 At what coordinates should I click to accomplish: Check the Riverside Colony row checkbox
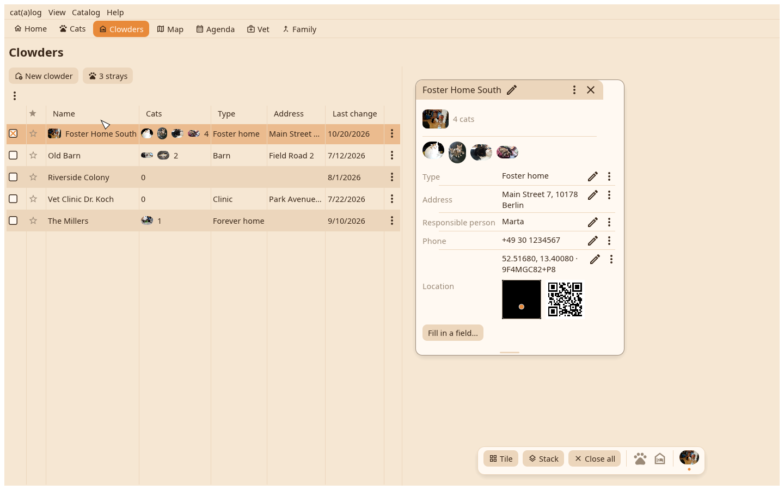(x=13, y=177)
